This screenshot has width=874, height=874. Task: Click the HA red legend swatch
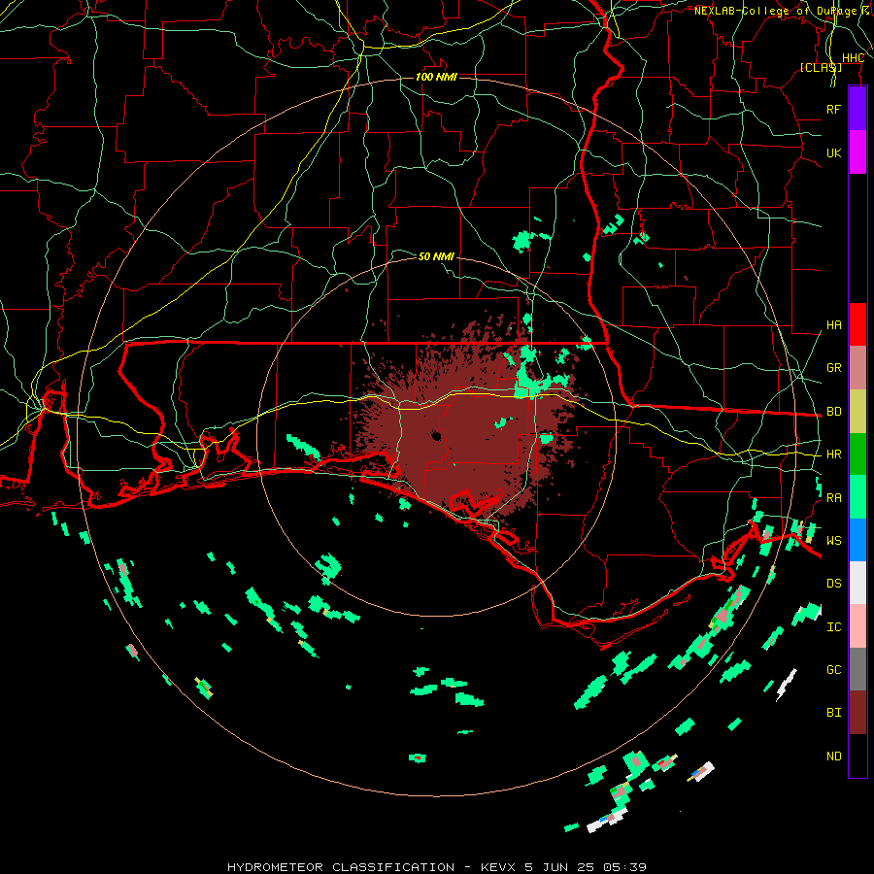857,324
